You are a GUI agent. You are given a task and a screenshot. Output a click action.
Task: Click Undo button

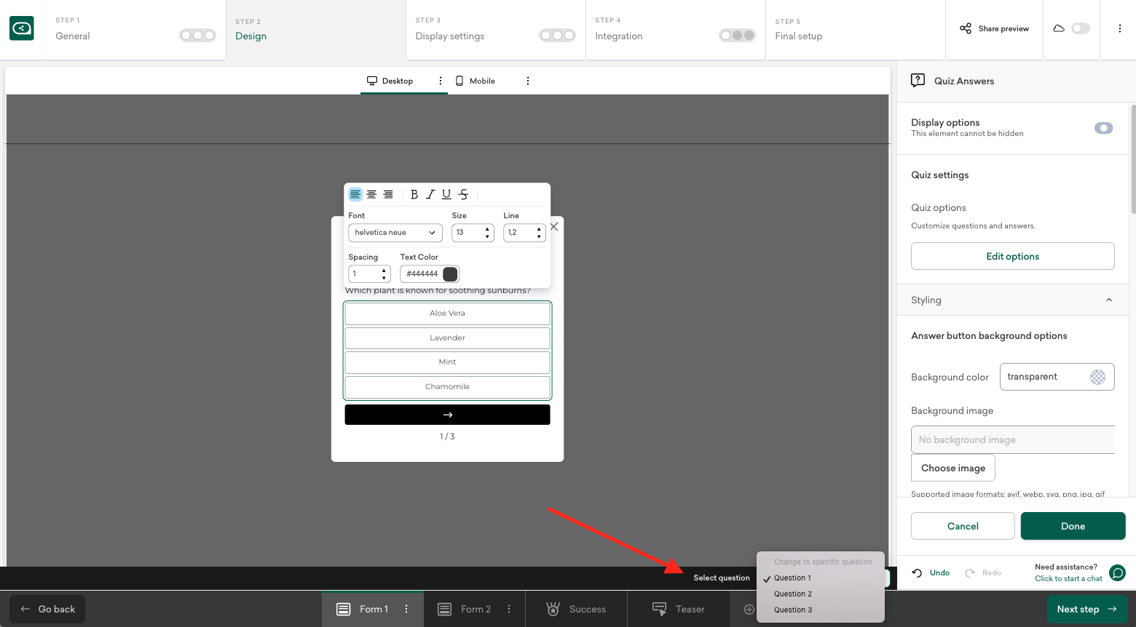(931, 573)
